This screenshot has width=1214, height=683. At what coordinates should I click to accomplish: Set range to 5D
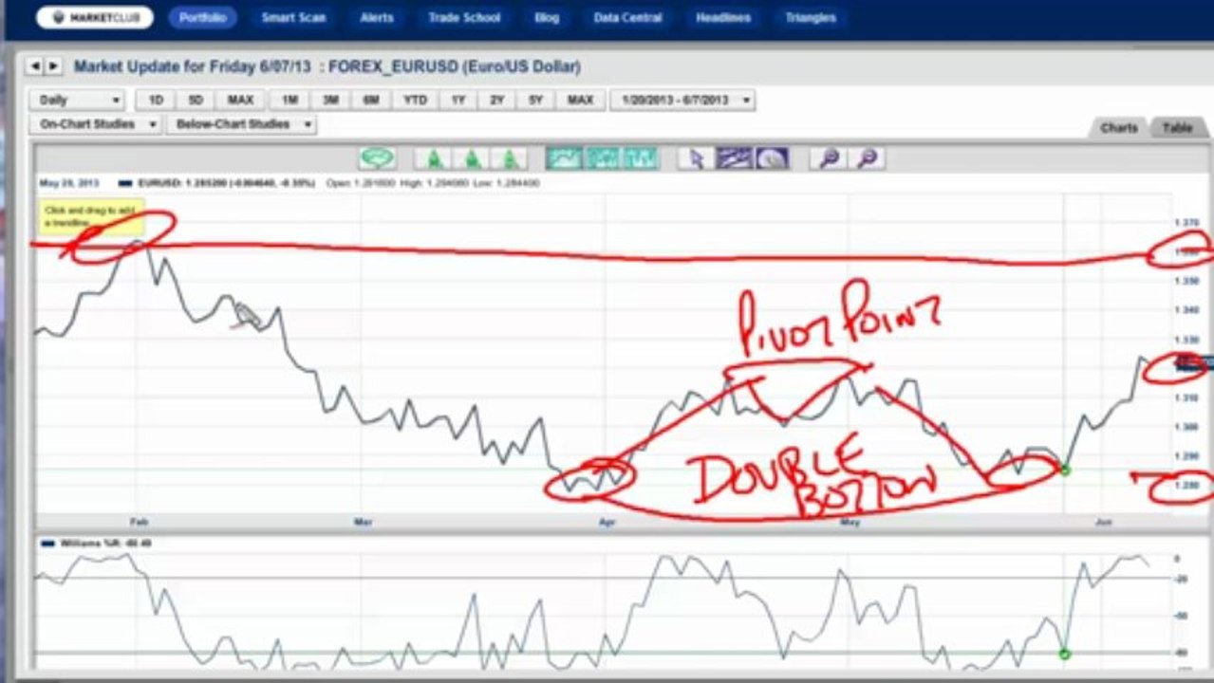195,100
